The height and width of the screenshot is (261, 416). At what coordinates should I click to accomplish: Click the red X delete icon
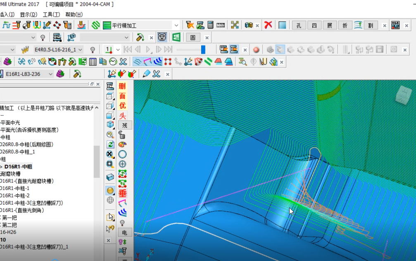268,25
